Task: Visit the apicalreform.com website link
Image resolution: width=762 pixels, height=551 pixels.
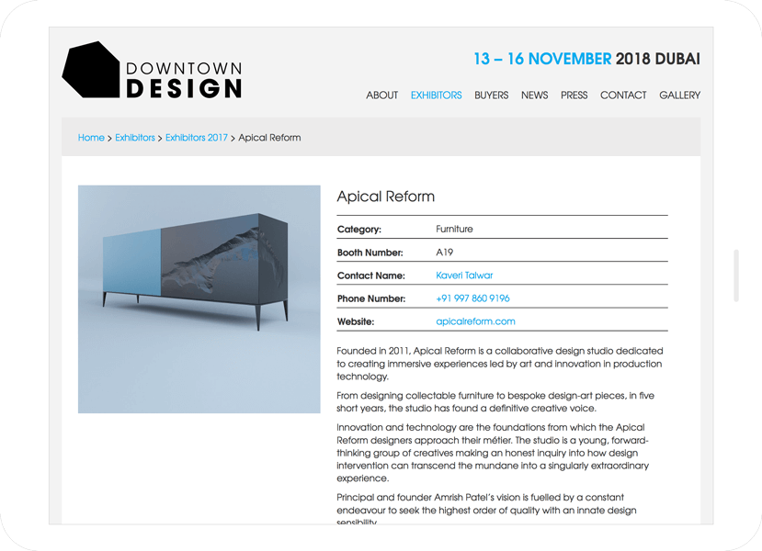Action: [475, 321]
